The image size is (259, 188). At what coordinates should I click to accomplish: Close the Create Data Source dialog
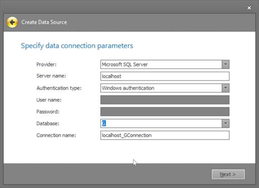click(x=249, y=8)
